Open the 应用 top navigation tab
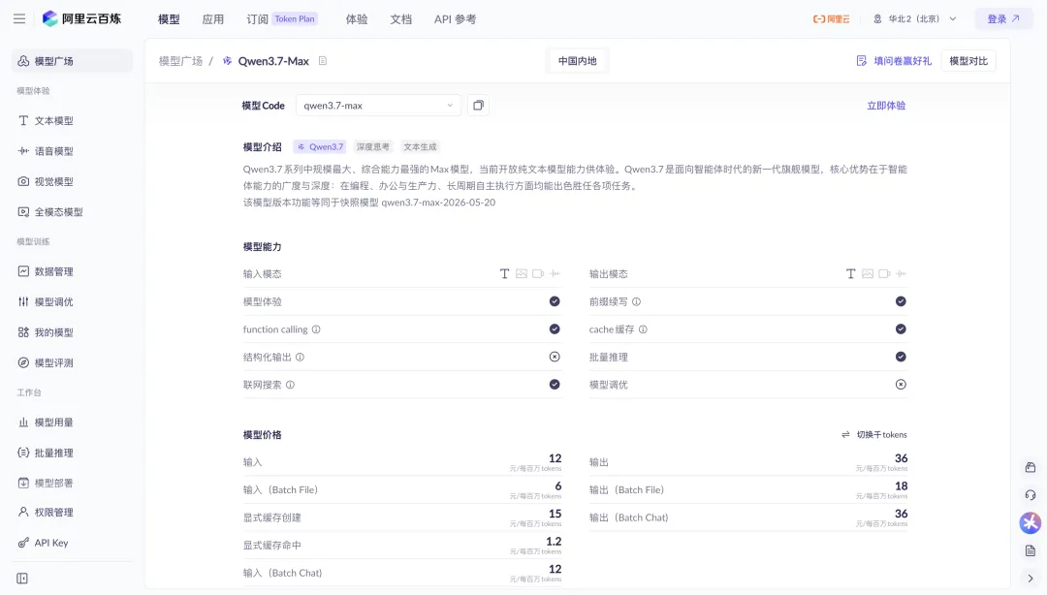This screenshot has height=595, width=1047. (213, 19)
